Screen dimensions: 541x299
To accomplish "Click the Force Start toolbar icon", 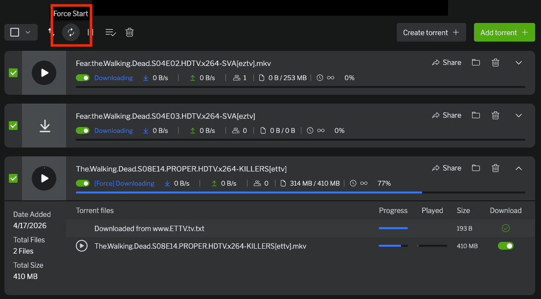I will (71, 32).
